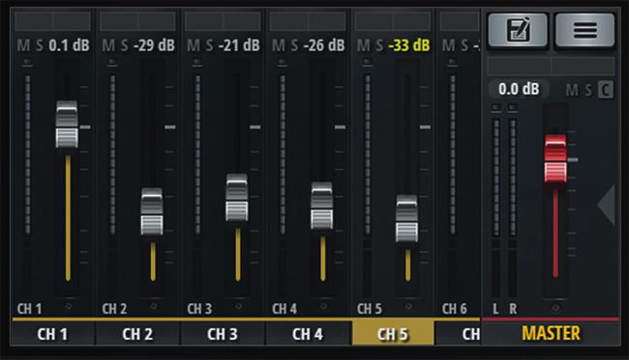Click the CH 5 pan indicator below fader
Viewport: 629px width, 360px height.
click(408, 306)
